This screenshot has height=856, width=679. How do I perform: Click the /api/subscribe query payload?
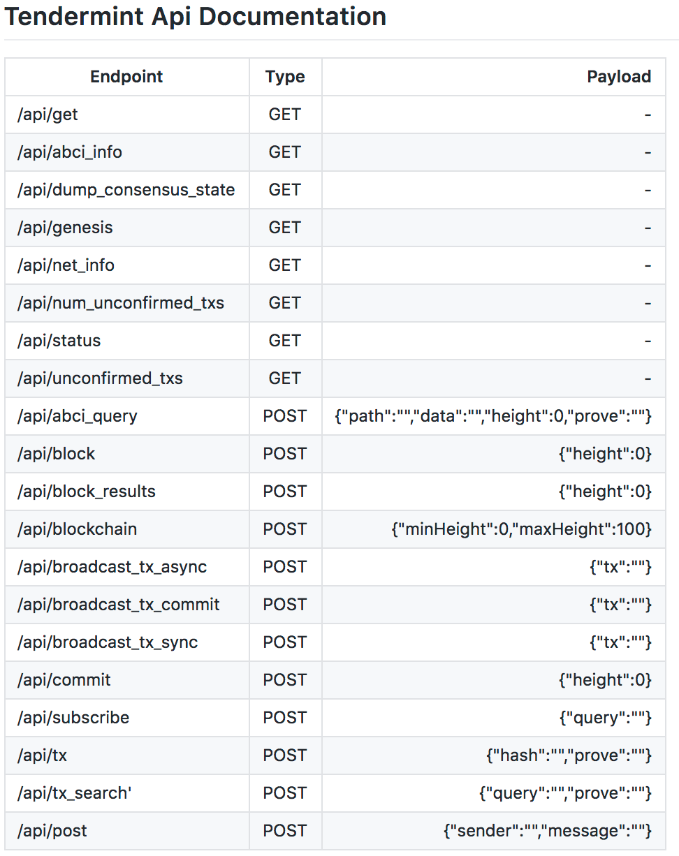click(604, 718)
